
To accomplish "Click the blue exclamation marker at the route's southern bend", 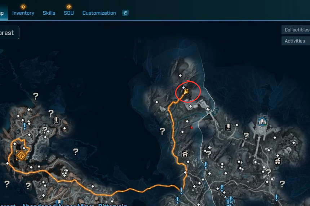I will 181,191.
